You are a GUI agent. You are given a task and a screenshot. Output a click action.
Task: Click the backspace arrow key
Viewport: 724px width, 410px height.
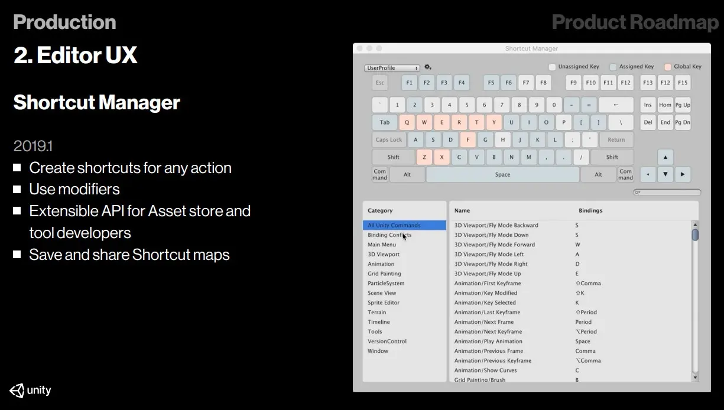(x=616, y=105)
